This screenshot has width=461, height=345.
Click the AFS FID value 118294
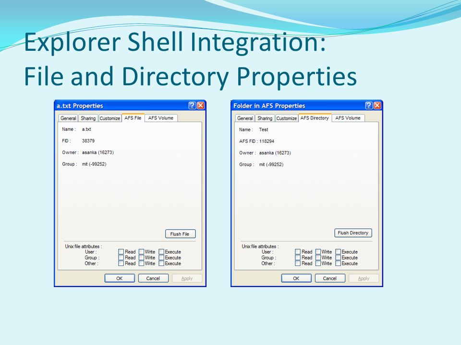(x=267, y=141)
